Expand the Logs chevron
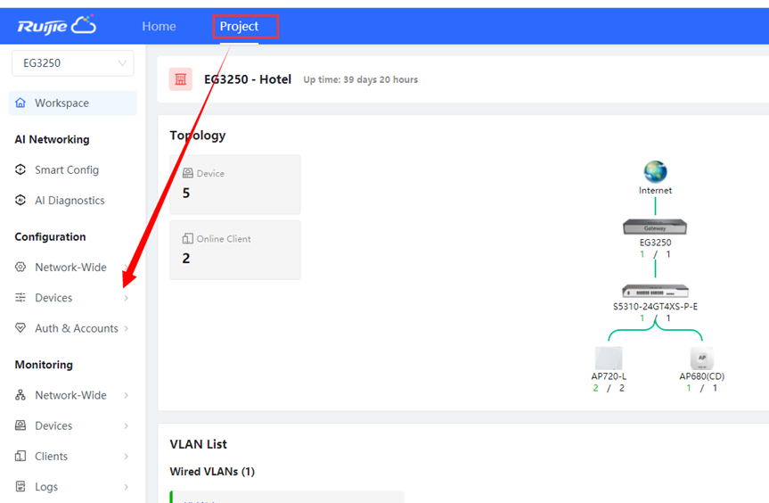769x503 pixels. pos(126,487)
